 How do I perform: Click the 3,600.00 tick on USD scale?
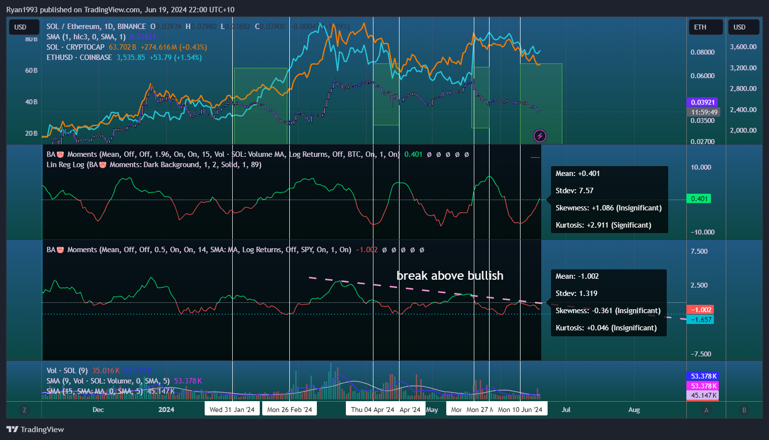click(x=743, y=47)
